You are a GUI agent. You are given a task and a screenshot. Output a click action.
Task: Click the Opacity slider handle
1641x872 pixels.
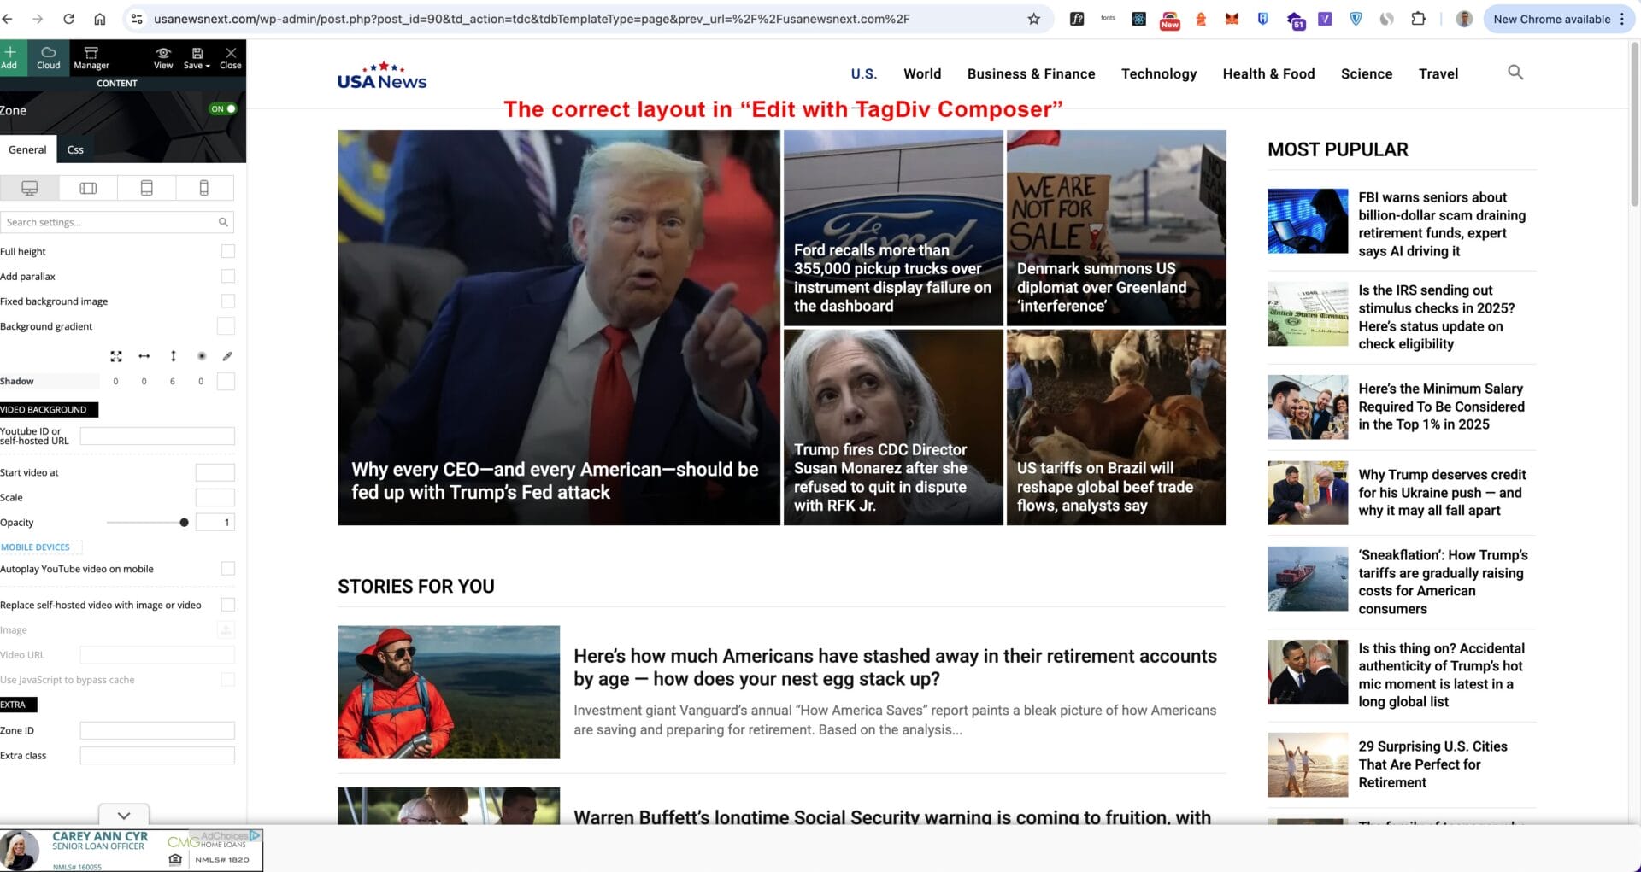pyautogui.click(x=184, y=523)
